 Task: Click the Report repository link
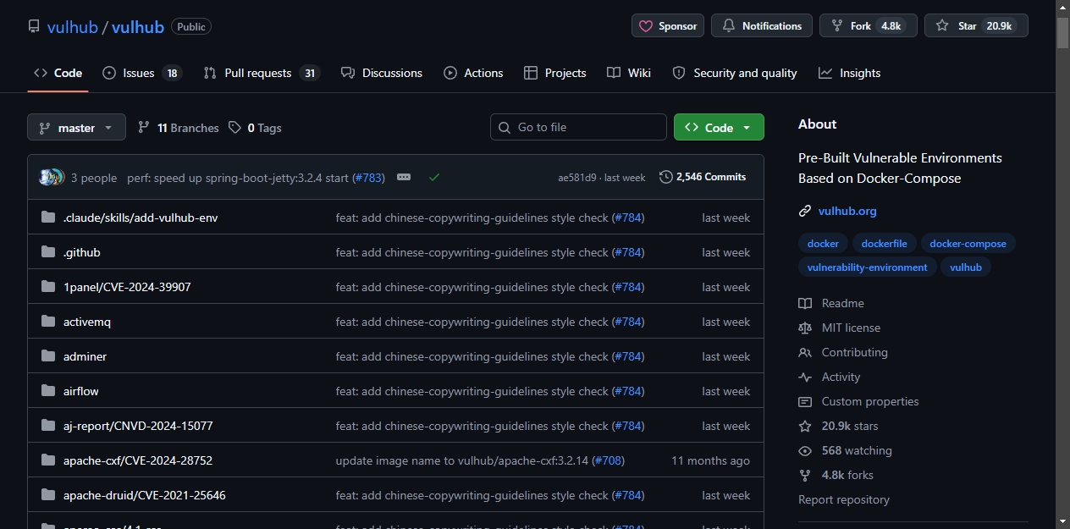844,499
